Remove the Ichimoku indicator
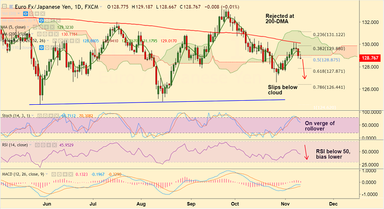Screen dimensions: 384x209 [77, 41]
